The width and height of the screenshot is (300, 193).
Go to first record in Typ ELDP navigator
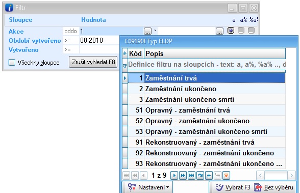tap(127, 176)
